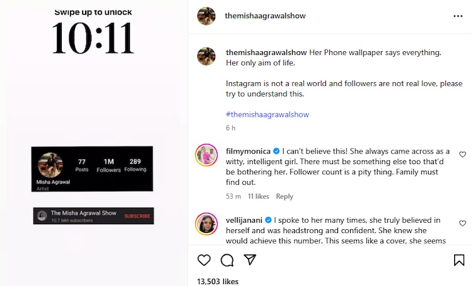The image size is (473, 286).
Task: Open filmymonica username link
Action: click(248, 152)
